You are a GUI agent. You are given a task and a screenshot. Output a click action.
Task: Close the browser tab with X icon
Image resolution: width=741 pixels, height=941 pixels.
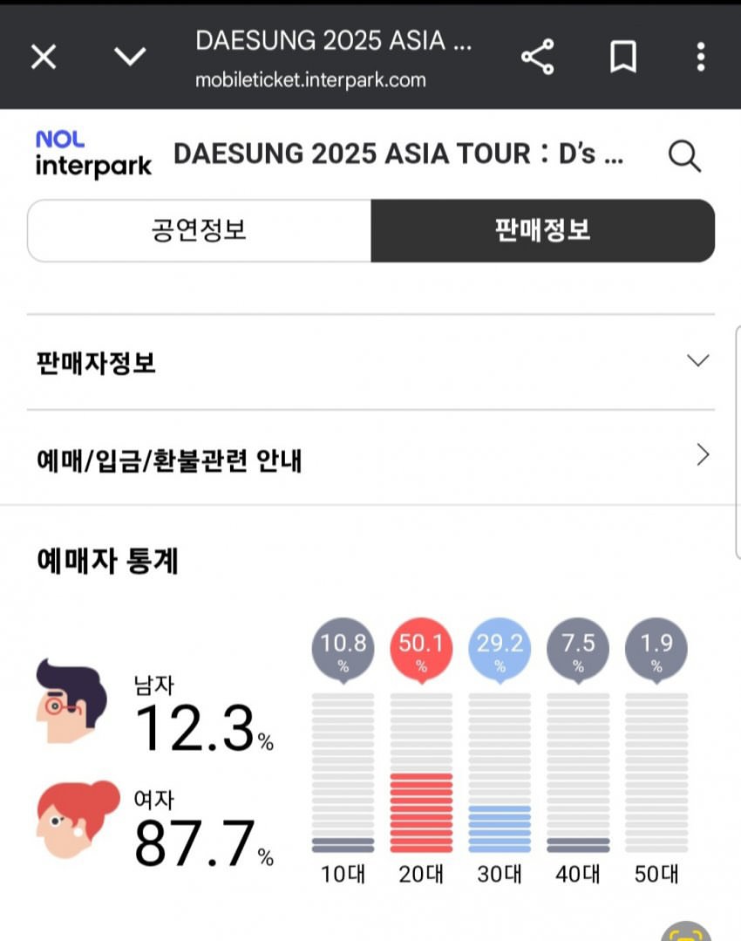[44, 58]
